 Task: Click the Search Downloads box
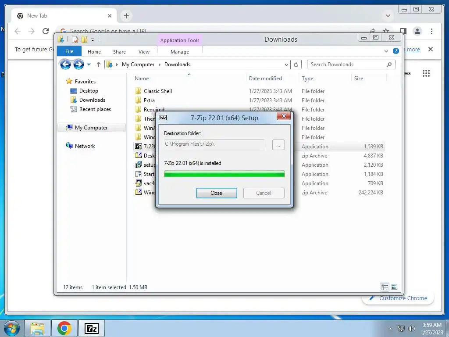click(351, 65)
